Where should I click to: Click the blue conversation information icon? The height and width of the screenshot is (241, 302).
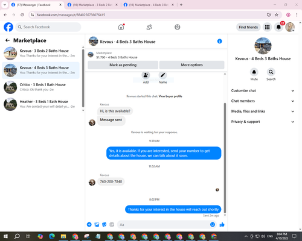tap(219, 41)
